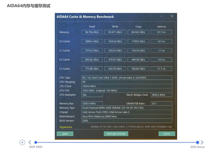Click the Memory Bus field 3200.4 MHz
Viewport: 213px width, 151px height.
(x=92, y=103)
